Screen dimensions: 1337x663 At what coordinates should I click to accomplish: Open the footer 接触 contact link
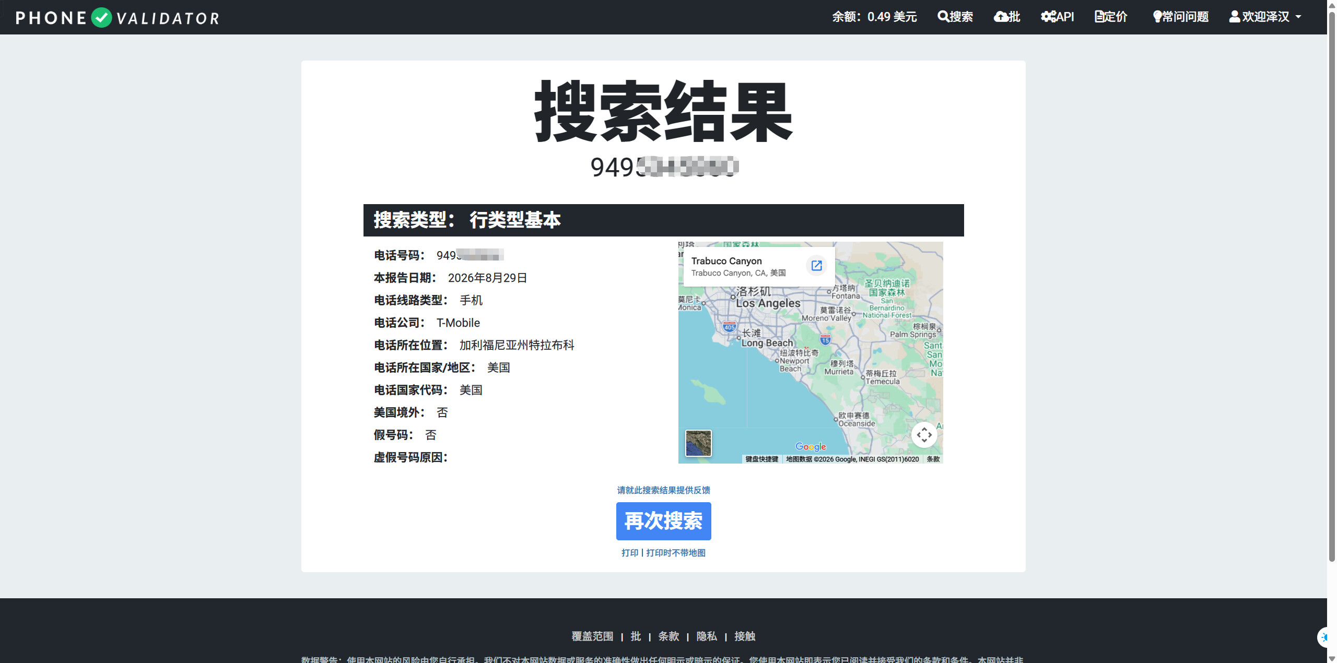click(x=745, y=636)
